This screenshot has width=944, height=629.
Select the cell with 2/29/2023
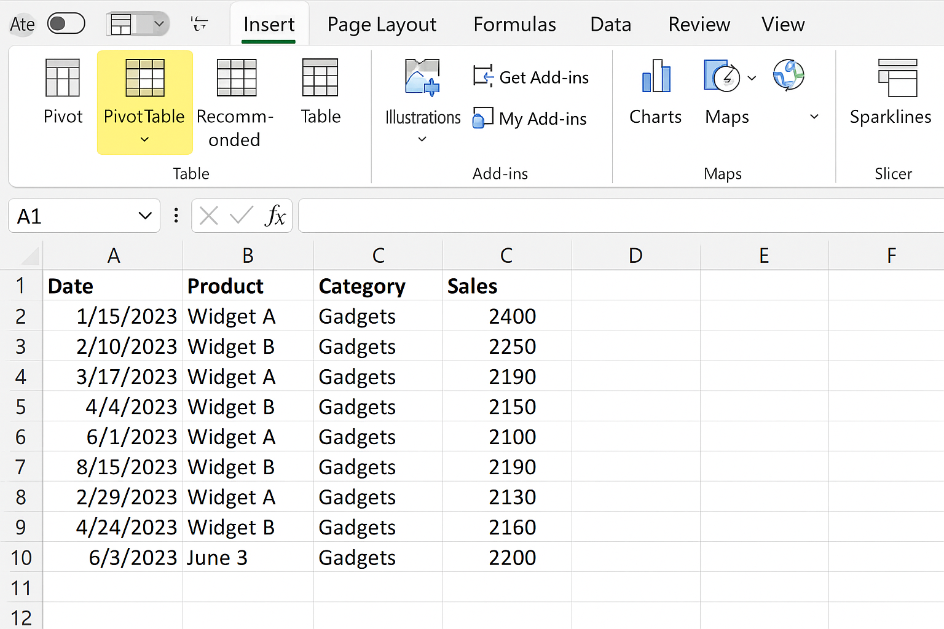(x=113, y=497)
